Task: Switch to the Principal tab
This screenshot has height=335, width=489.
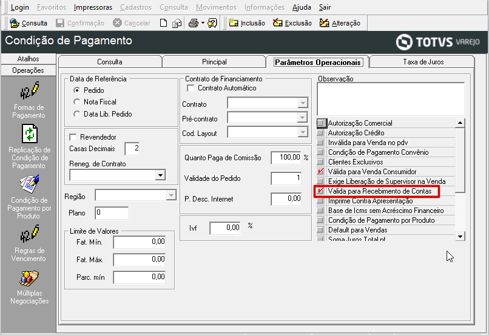Action: [214, 62]
